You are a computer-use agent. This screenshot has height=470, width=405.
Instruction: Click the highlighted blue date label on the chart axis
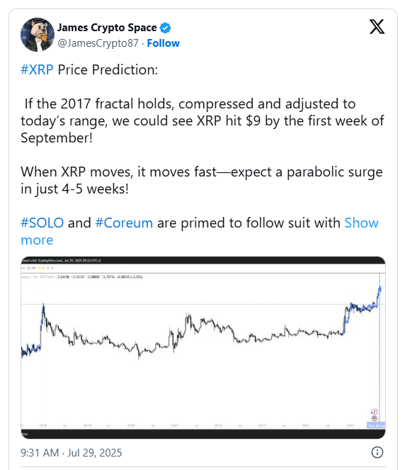coord(376,425)
